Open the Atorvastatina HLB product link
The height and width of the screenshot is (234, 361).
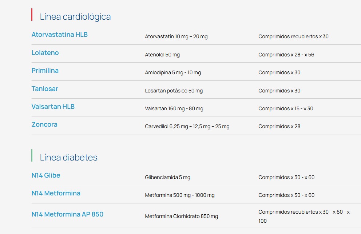pyautogui.click(x=59, y=35)
